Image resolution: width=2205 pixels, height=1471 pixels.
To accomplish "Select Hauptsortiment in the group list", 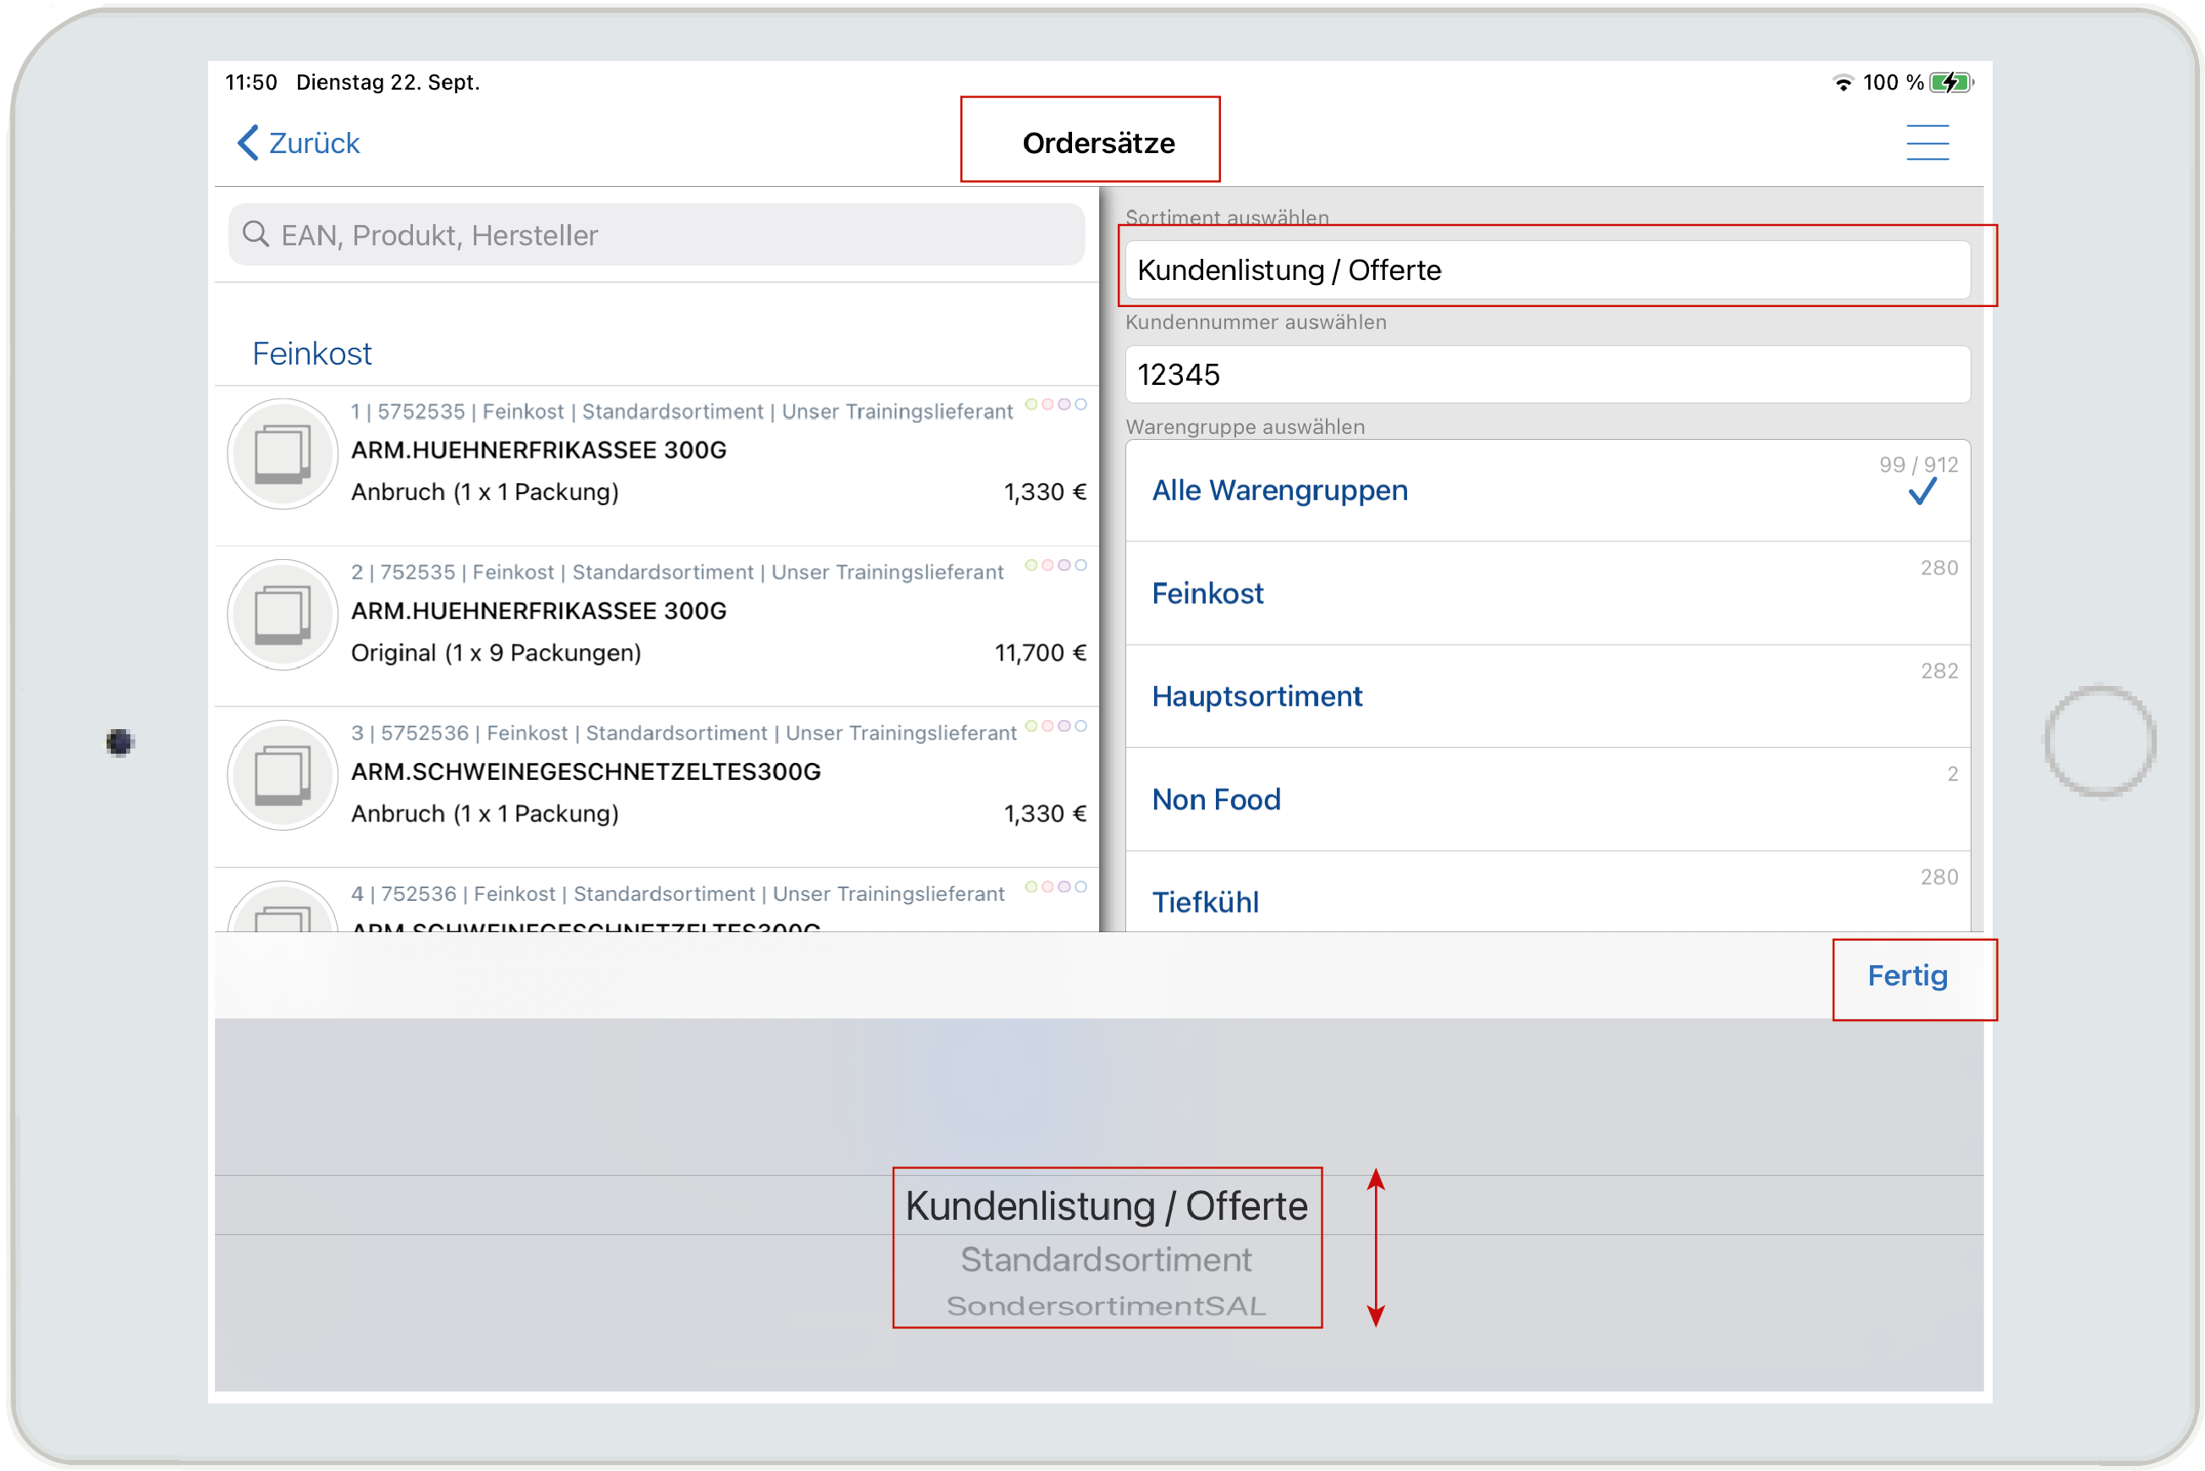I will (1256, 696).
